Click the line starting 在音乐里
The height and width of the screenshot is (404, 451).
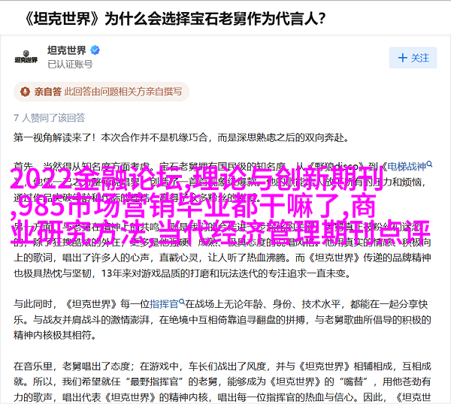pyautogui.click(x=222, y=366)
